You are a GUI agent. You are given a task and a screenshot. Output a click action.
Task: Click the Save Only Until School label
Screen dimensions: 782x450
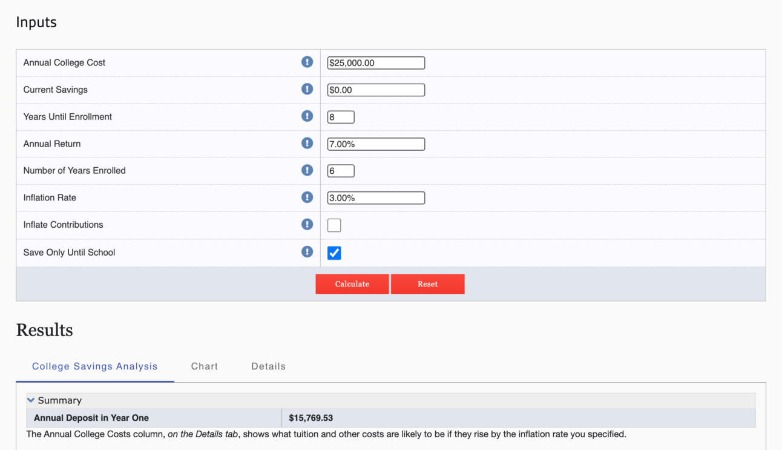[x=69, y=253]
